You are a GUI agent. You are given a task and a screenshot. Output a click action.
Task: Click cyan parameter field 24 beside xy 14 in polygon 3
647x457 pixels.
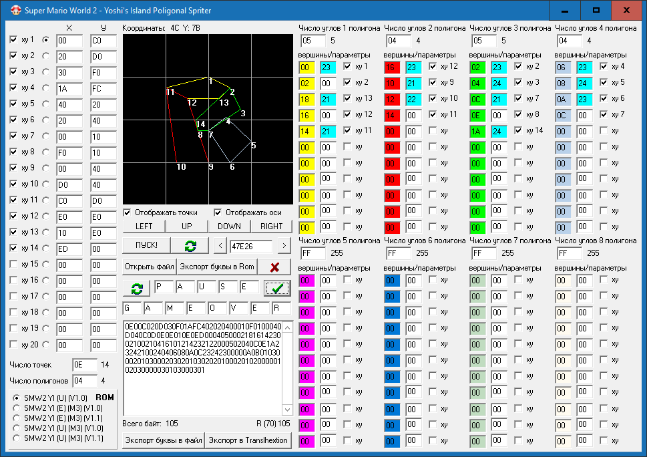(499, 132)
